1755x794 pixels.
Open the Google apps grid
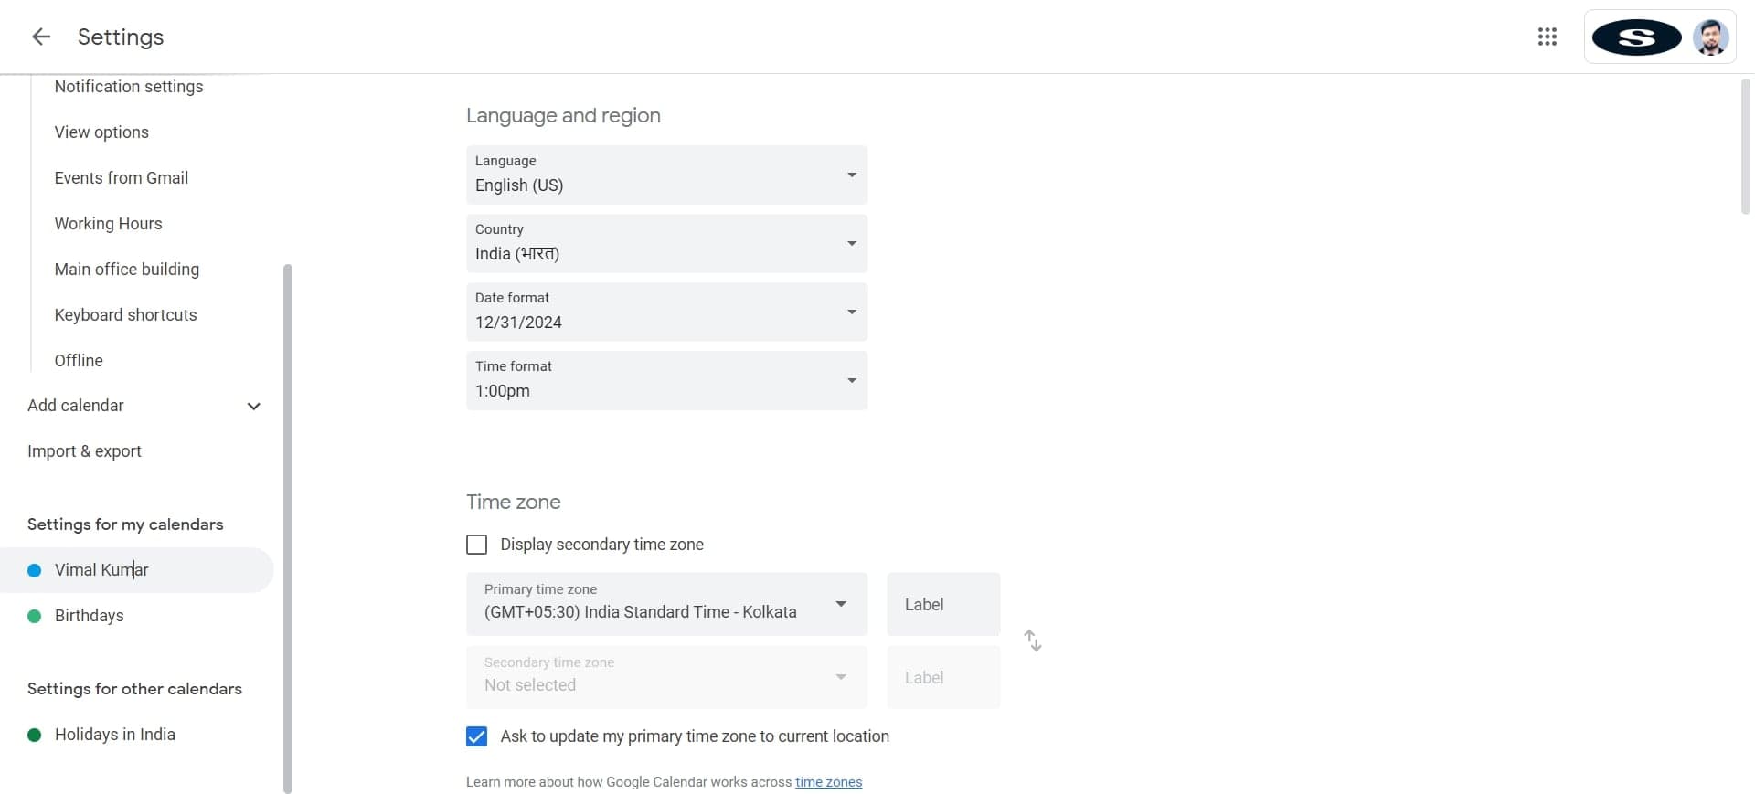coord(1548,37)
